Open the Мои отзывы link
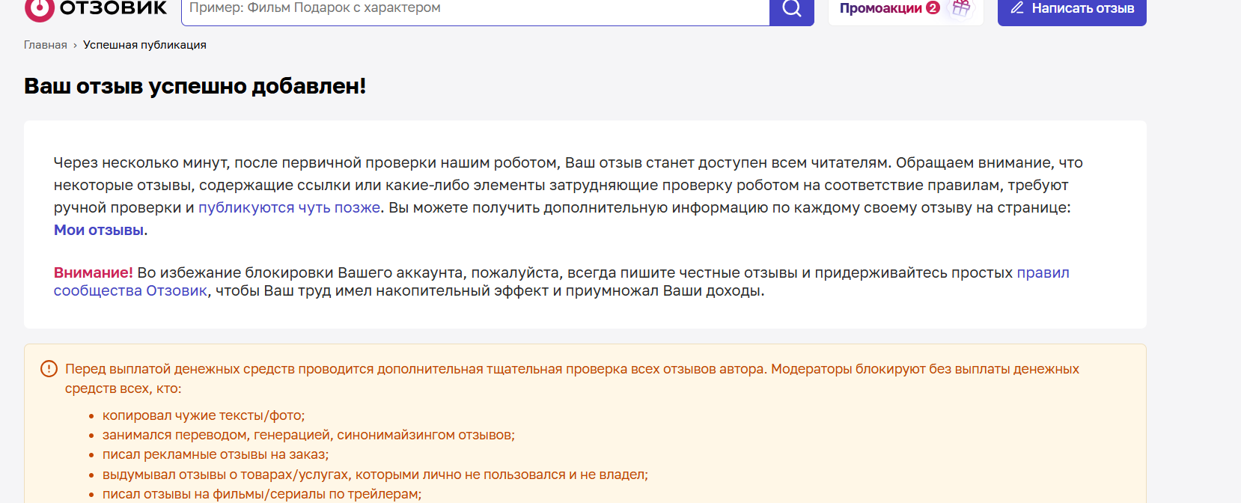 point(99,230)
